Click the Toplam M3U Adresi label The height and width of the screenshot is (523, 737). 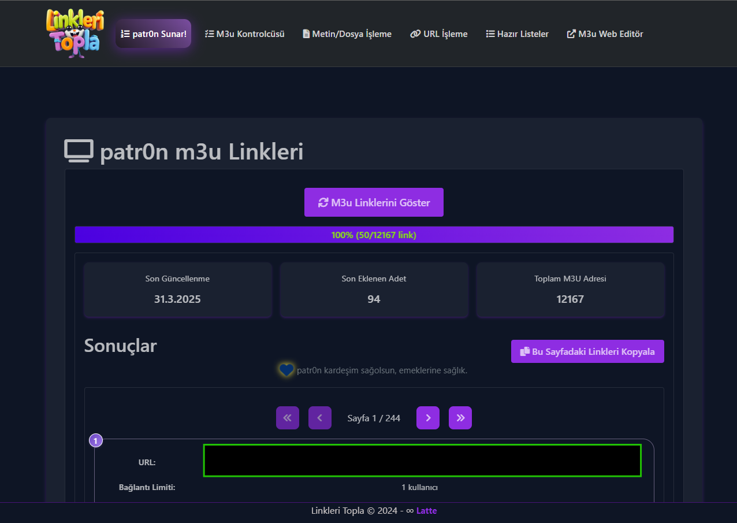pyautogui.click(x=570, y=279)
